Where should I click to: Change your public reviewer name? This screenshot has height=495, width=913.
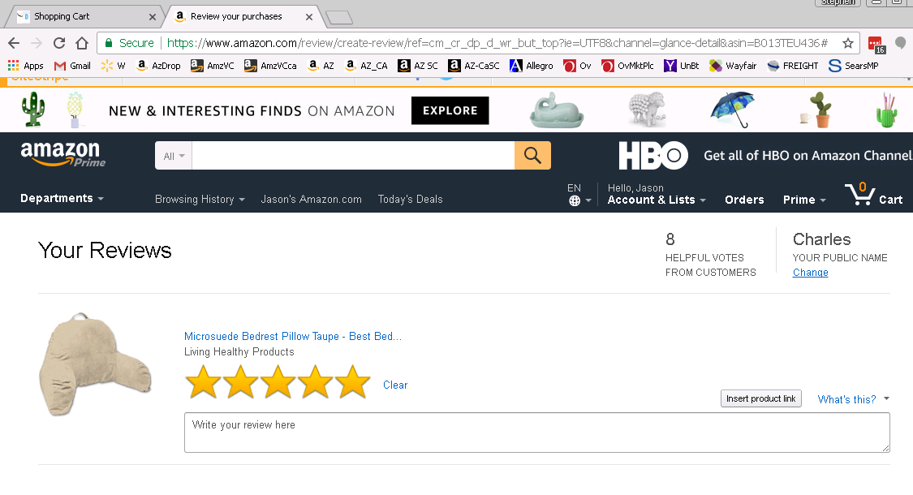pos(810,273)
